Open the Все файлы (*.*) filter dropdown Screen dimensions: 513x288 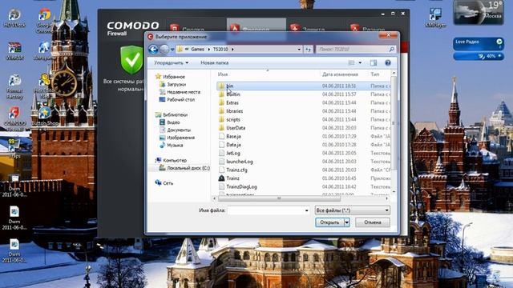coord(353,210)
